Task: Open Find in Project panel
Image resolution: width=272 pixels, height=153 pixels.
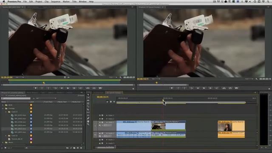Action: click(71, 148)
